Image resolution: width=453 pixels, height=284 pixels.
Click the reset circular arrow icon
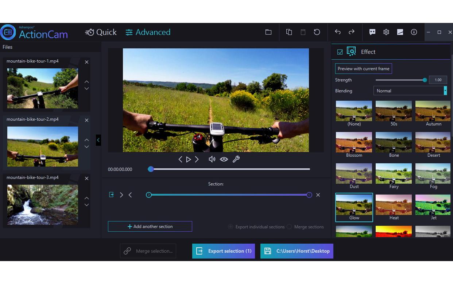pos(317,32)
